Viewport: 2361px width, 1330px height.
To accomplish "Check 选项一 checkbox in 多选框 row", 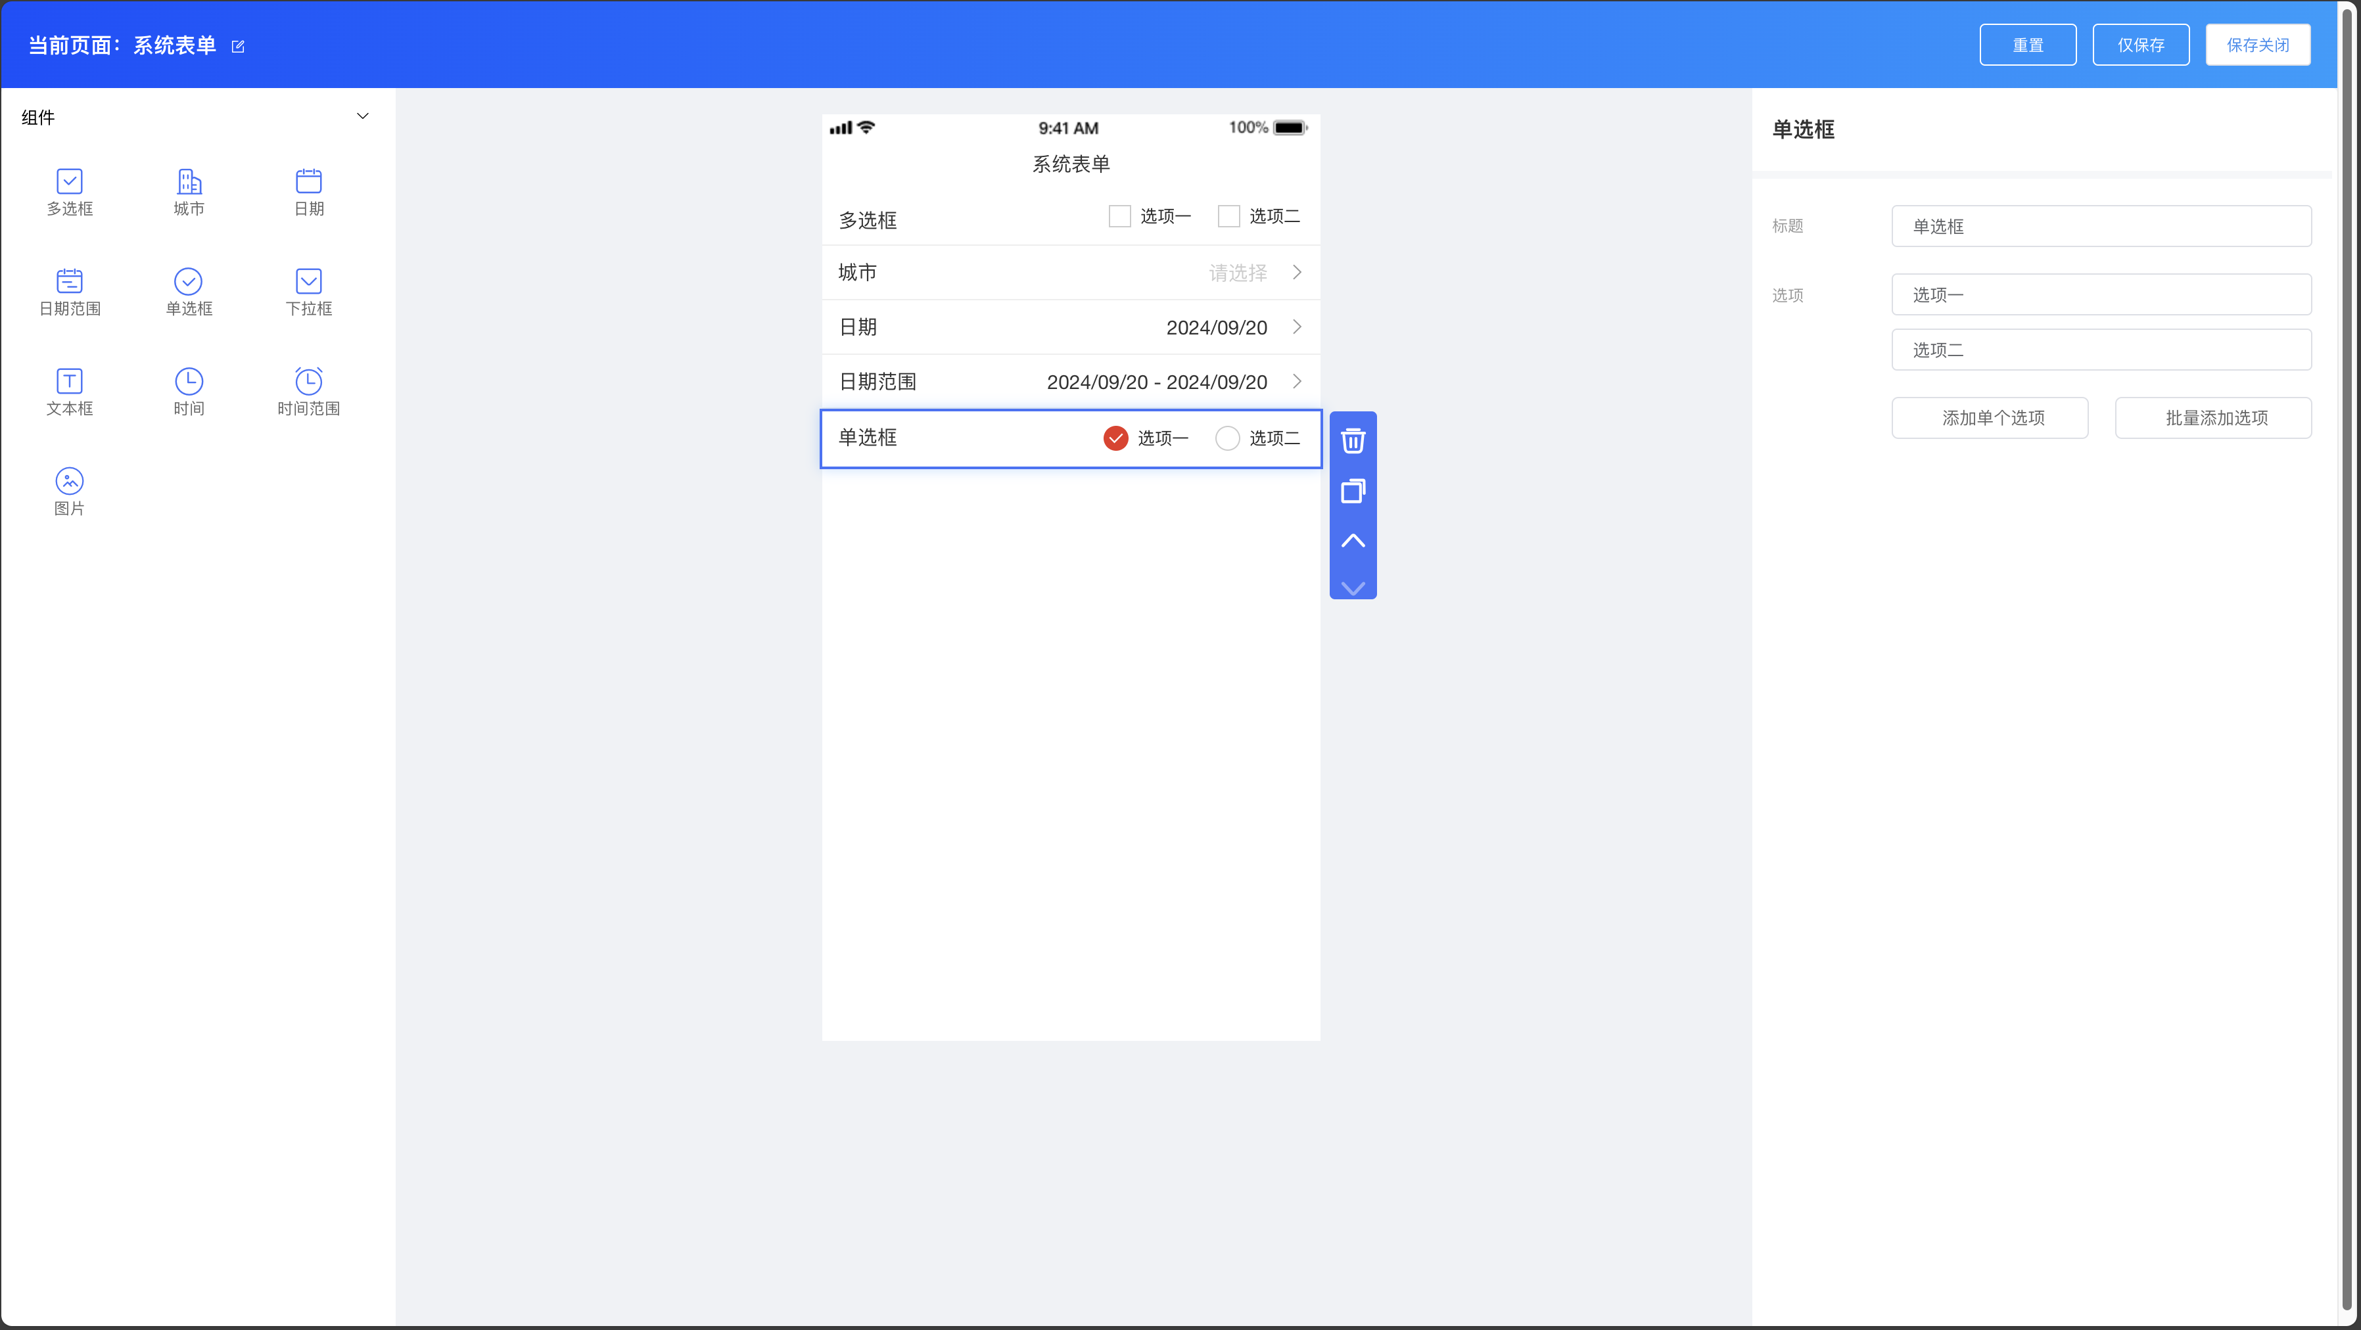I will 1119,216.
